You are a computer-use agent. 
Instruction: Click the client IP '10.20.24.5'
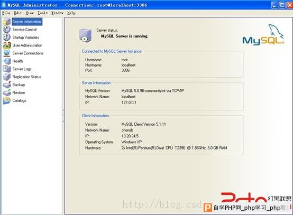(130, 136)
